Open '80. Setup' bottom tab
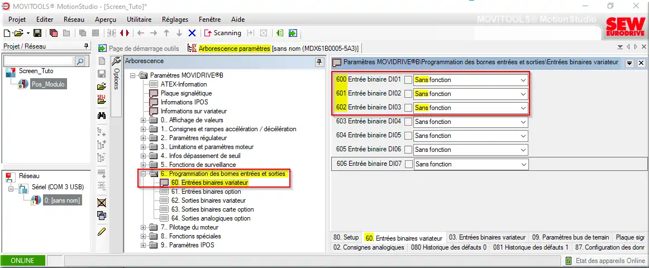The width and height of the screenshot is (649, 268). (346, 237)
